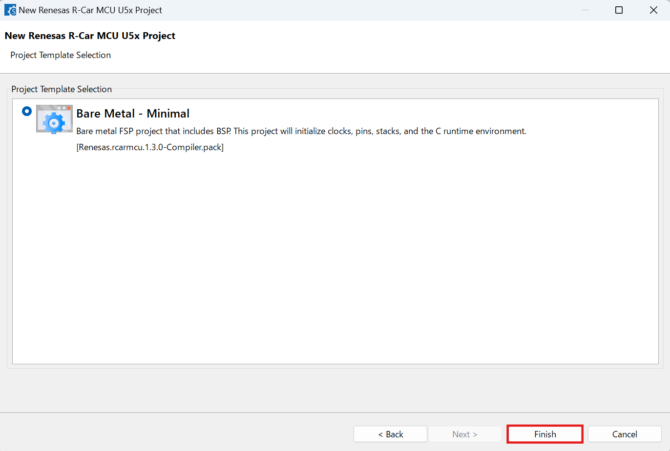Click the Bare Metal template gear icon
This screenshot has width=670, height=451.
coord(54,119)
